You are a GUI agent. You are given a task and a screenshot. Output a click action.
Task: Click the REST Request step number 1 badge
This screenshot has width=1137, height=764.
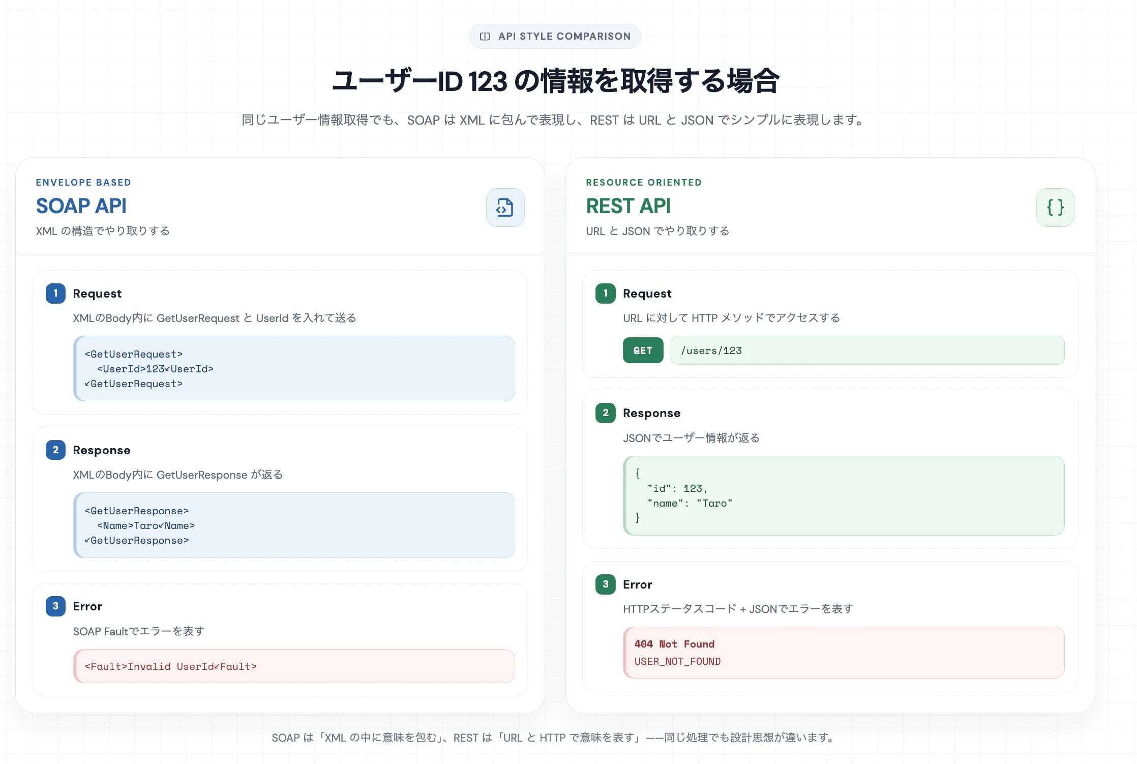[x=605, y=293]
